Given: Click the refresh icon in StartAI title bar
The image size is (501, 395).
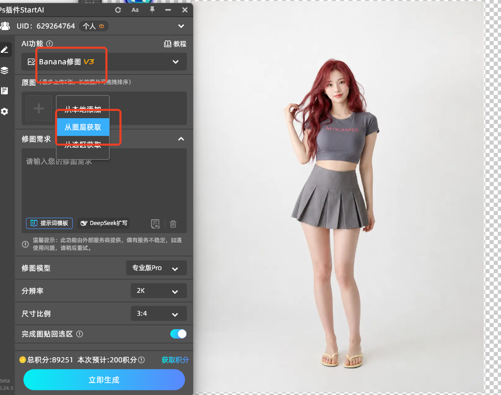Looking at the screenshot, I should coord(118,10).
